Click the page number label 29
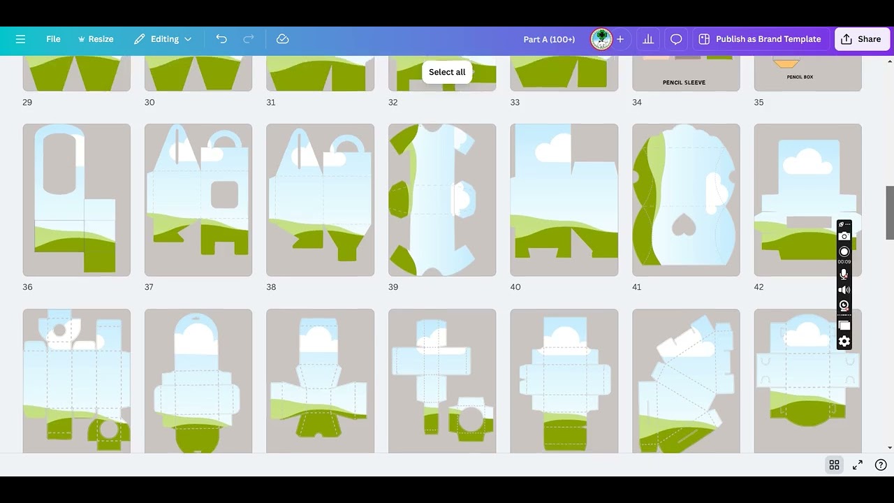Screen dimensions: 894x503 coord(27,102)
